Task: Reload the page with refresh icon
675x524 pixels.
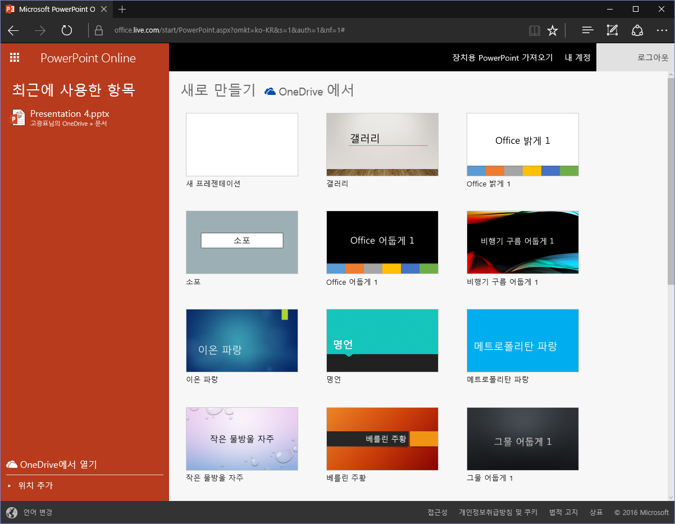Action: 67,30
